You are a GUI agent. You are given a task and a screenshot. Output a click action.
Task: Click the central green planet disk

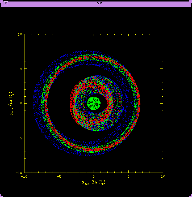pos(94,103)
